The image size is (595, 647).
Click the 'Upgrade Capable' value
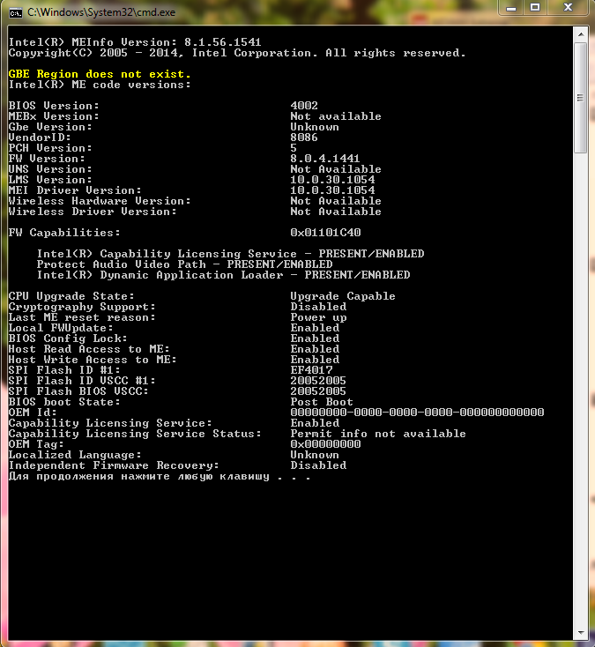[x=343, y=296]
